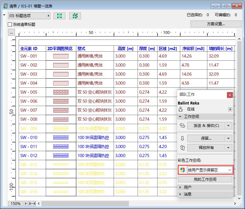Image resolution: width=245 pixels, height=209 pixels.
Task: Click the 释放所有 button
Action: pyautogui.click(x=206, y=148)
